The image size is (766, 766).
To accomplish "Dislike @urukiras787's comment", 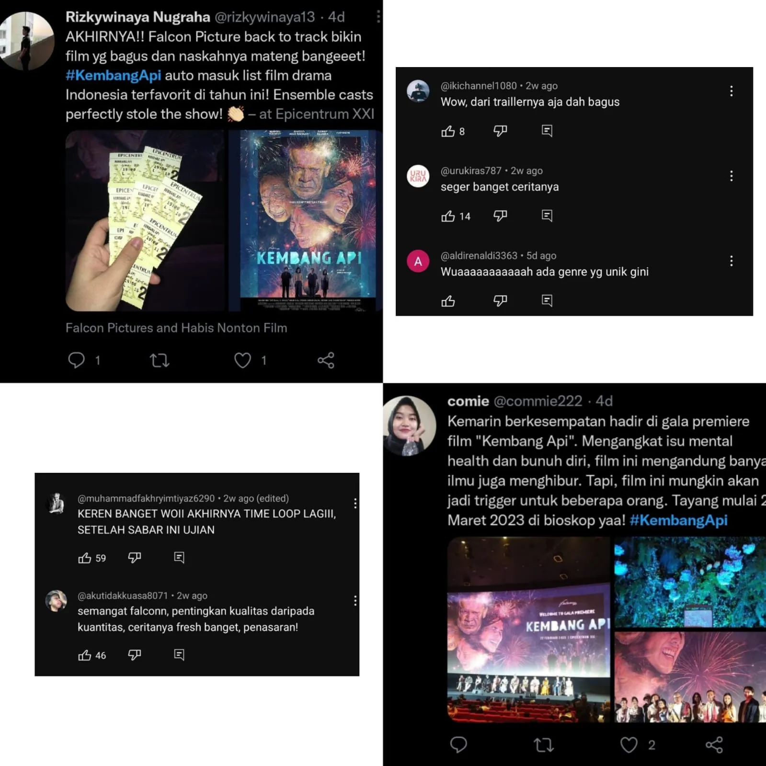I will tap(500, 216).
